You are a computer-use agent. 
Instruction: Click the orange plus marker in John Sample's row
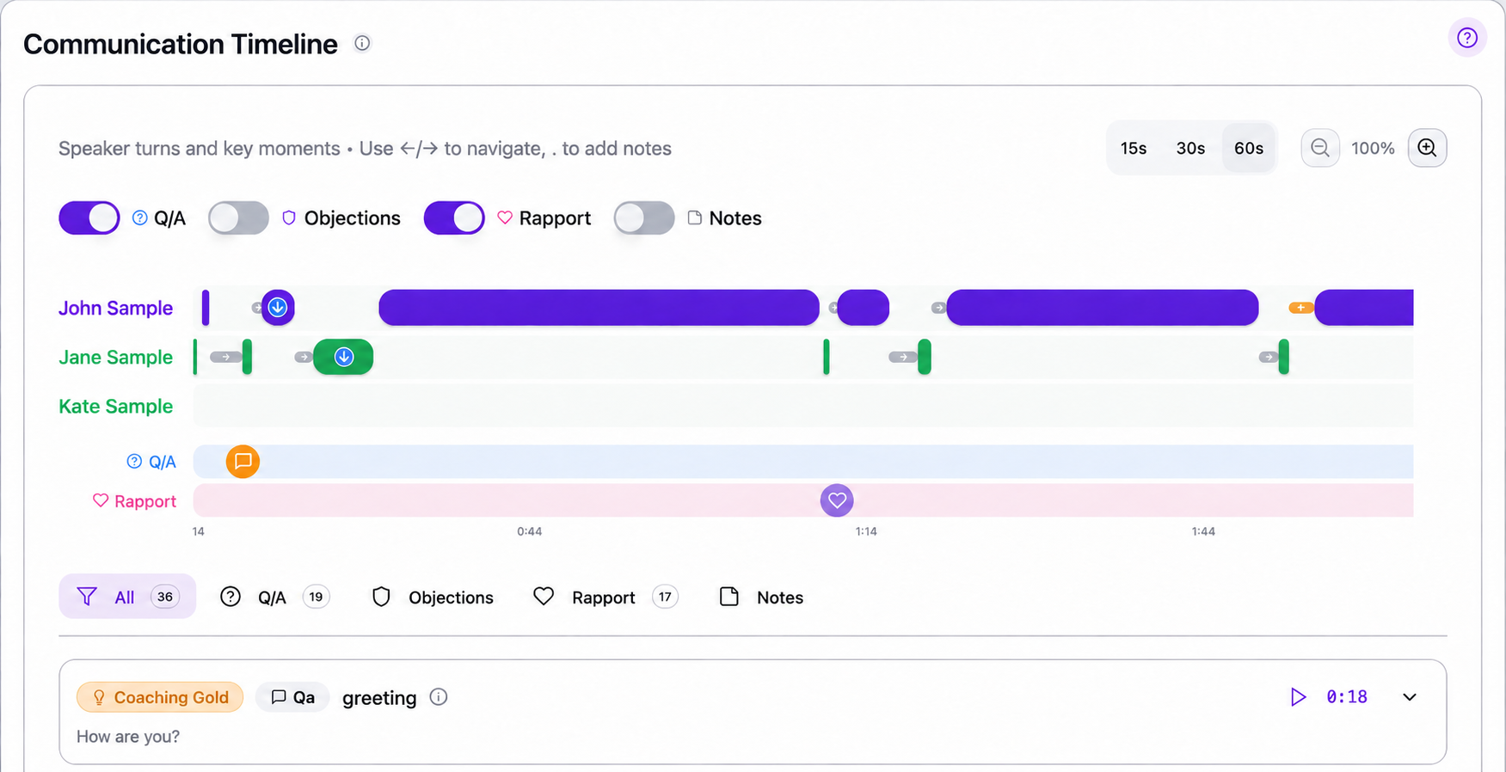pyautogui.click(x=1300, y=308)
